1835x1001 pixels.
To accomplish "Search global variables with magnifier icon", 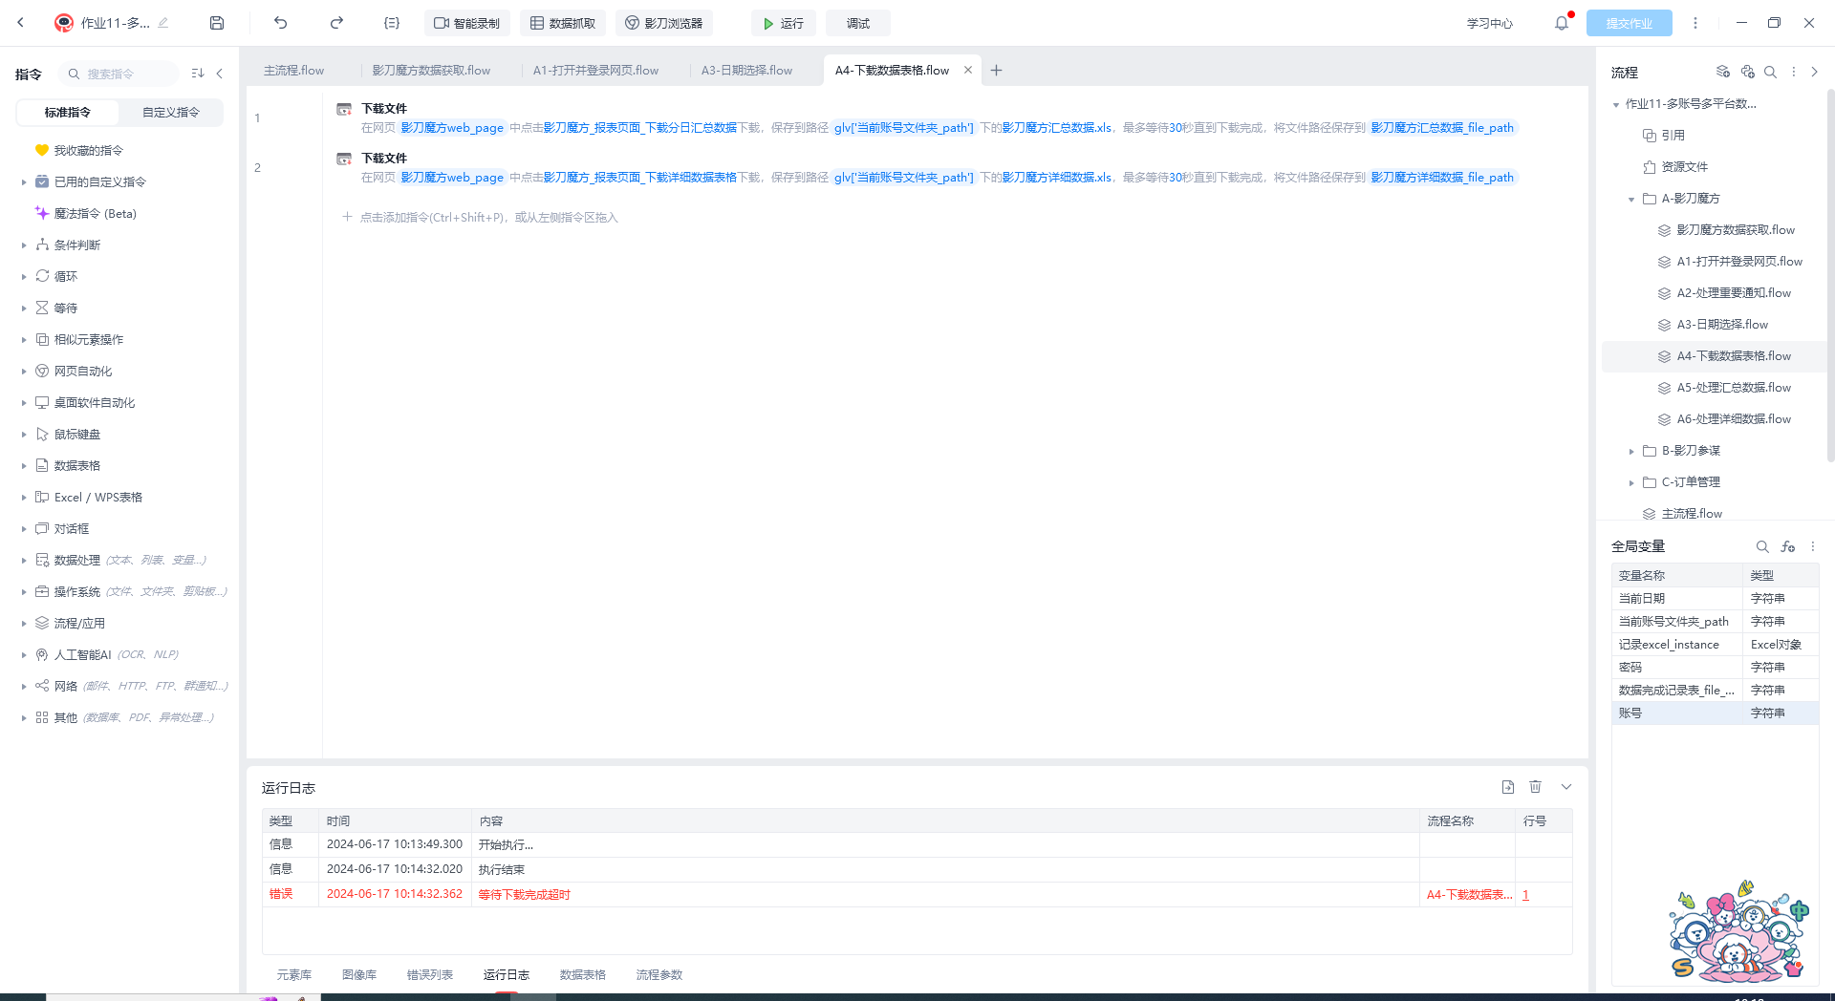I will [1761, 546].
